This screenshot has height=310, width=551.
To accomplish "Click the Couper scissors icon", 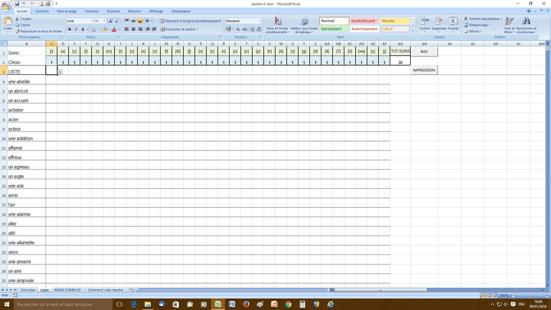I will coord(17,19).
